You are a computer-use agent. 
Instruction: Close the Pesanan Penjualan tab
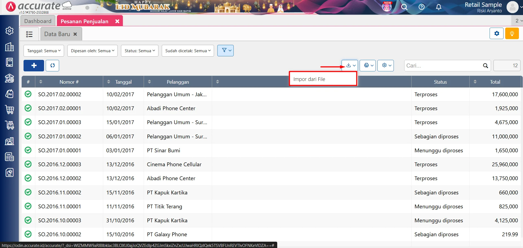point(117,21)
